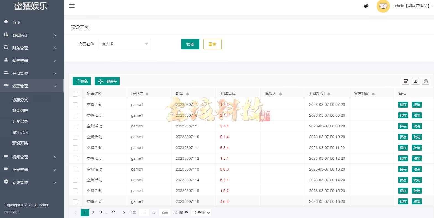The width and height of the screenshot is (434, 218).
Task: Click the 重置 reset button
Action: click(212, 44)
